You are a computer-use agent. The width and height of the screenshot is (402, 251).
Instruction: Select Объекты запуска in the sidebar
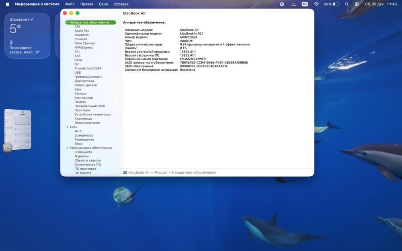click(x=87, y=161)
